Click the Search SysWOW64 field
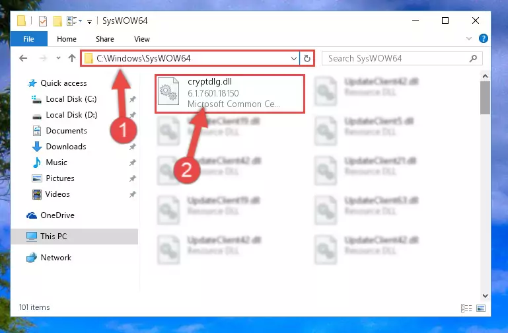The height and width of the screenshot is (333, 508). click(402, 58)
